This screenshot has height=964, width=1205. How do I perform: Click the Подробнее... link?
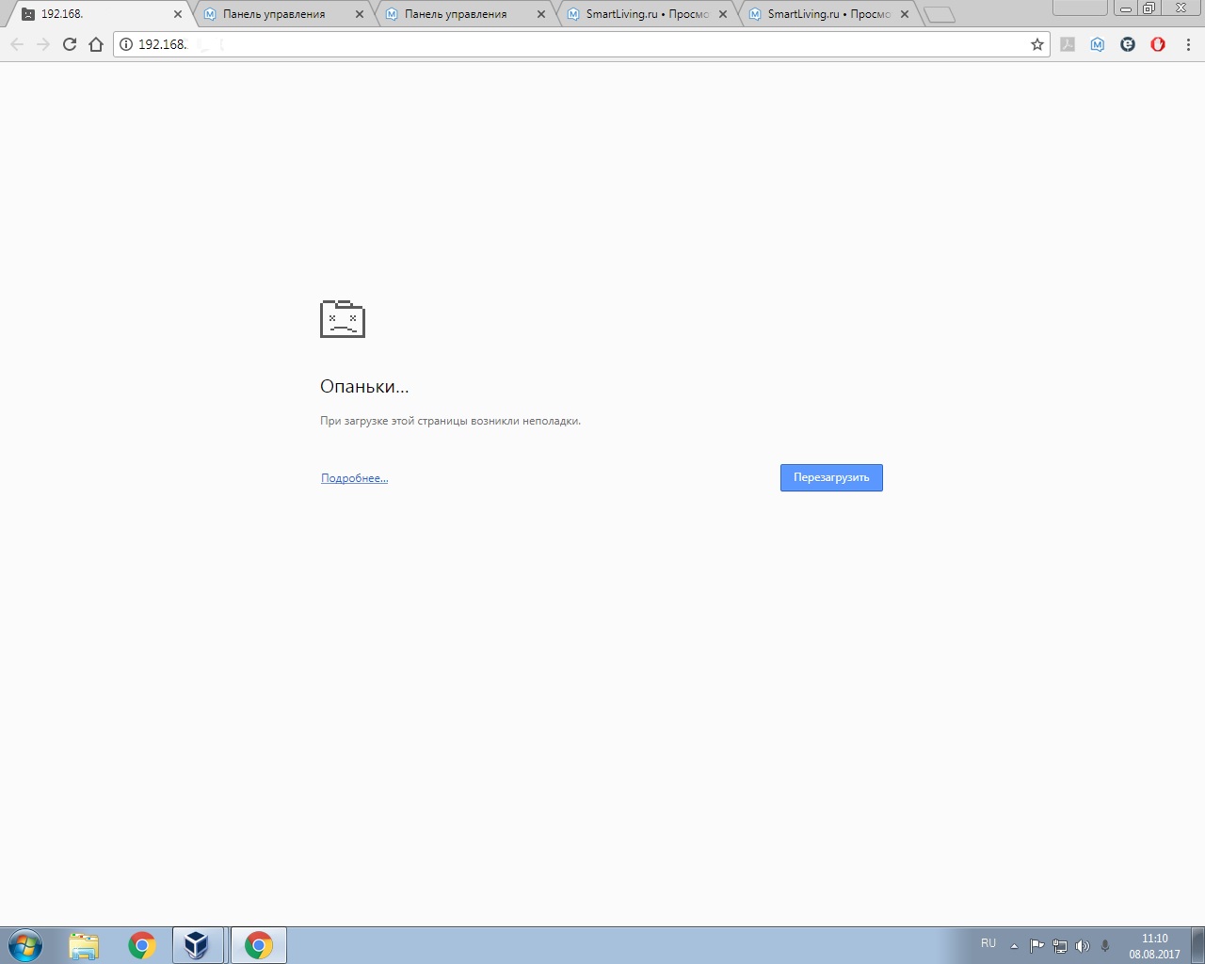tap(354, 478)
